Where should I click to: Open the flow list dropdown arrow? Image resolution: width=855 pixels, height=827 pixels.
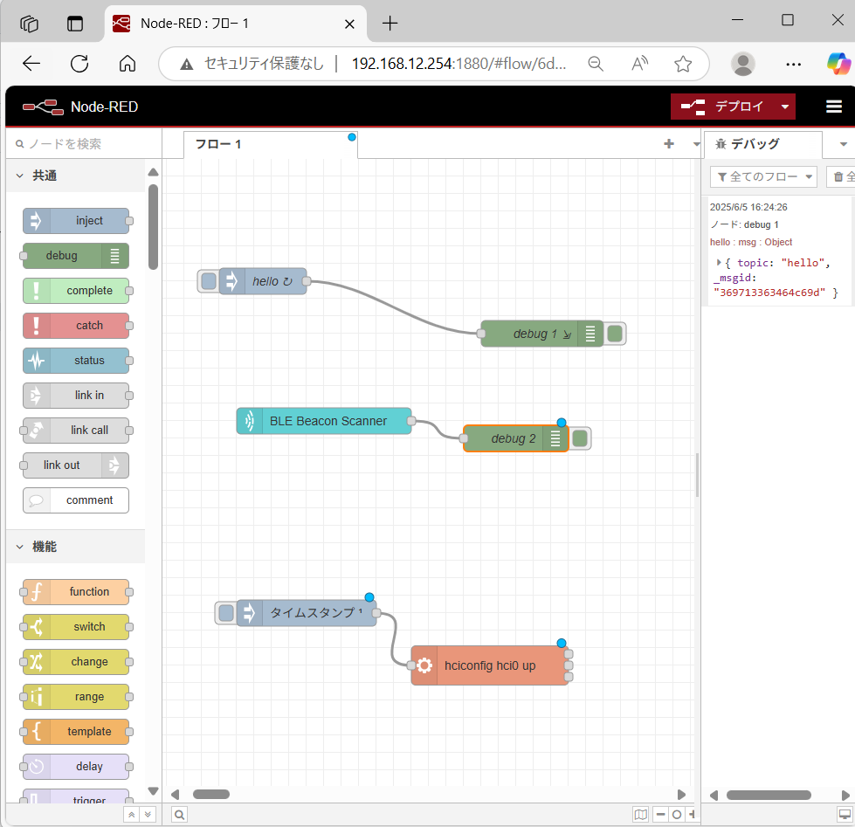coord(696,144)
